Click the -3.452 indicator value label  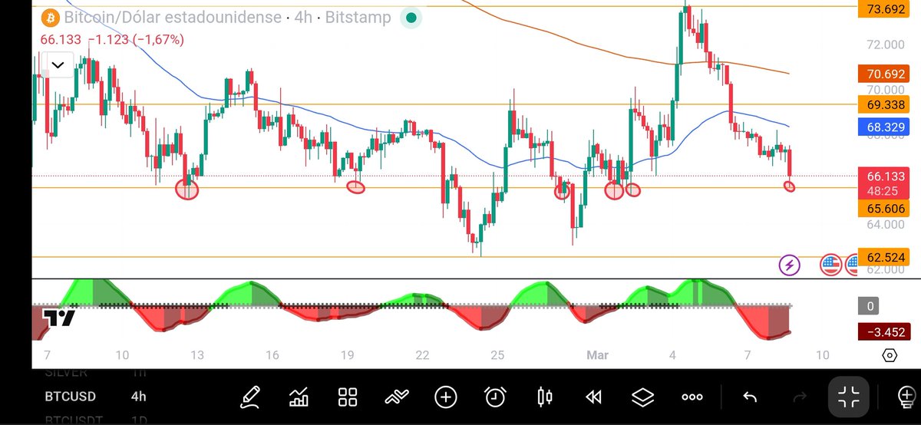883,332
